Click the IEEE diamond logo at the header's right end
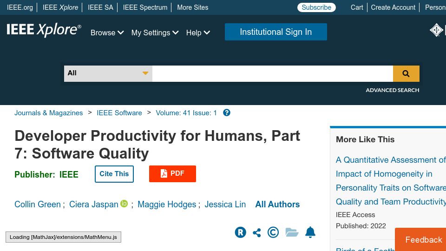Image resolution: width=446 pixels, height=251 pixels. 436,30
